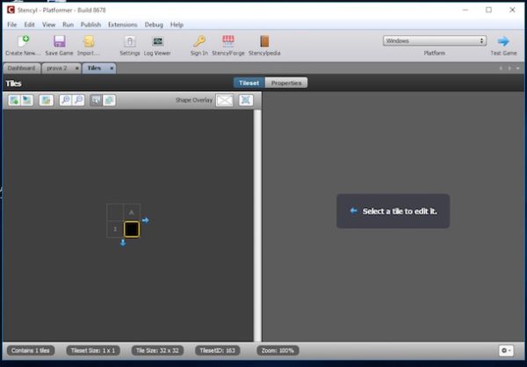Switch to the Properties view
Viewport: 527px width, 367px height.
(x=286, y=83)
